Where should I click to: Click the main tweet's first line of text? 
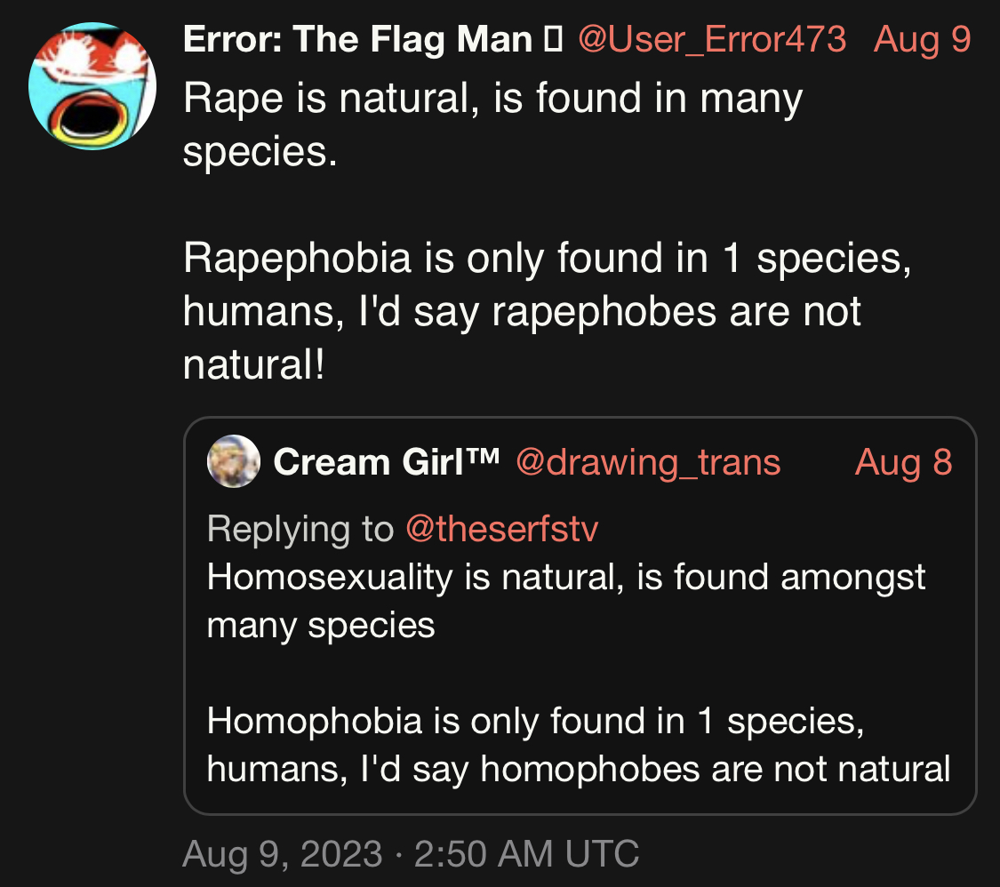492,98
